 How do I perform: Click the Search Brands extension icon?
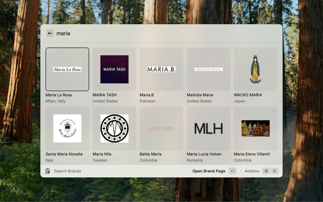[x=47, y=171]
